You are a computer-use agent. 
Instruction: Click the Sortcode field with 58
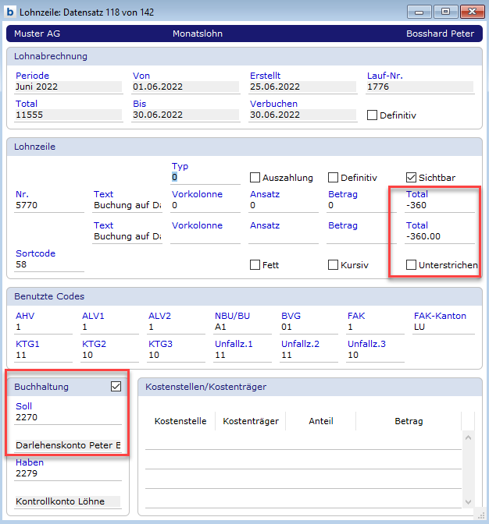(49, 265)
